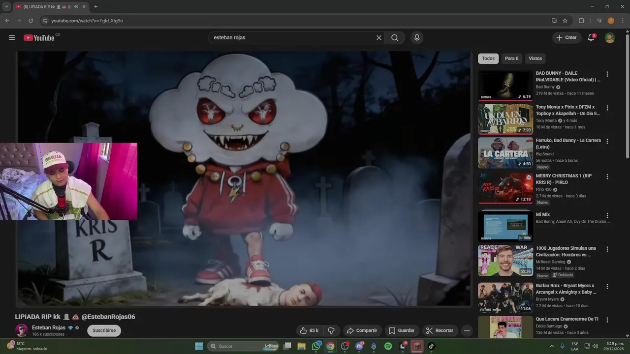Click the Chrome address bar URL
The image size is (630, 354).
point(87,21)
